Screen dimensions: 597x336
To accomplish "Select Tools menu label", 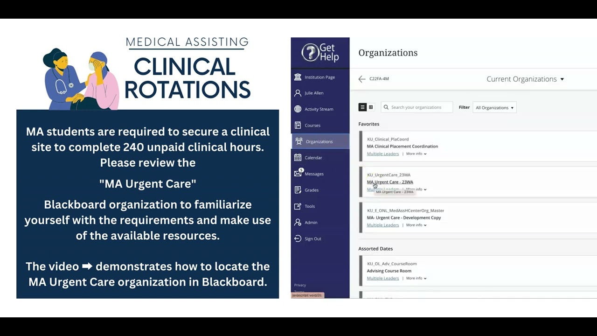I will (310, 206).
